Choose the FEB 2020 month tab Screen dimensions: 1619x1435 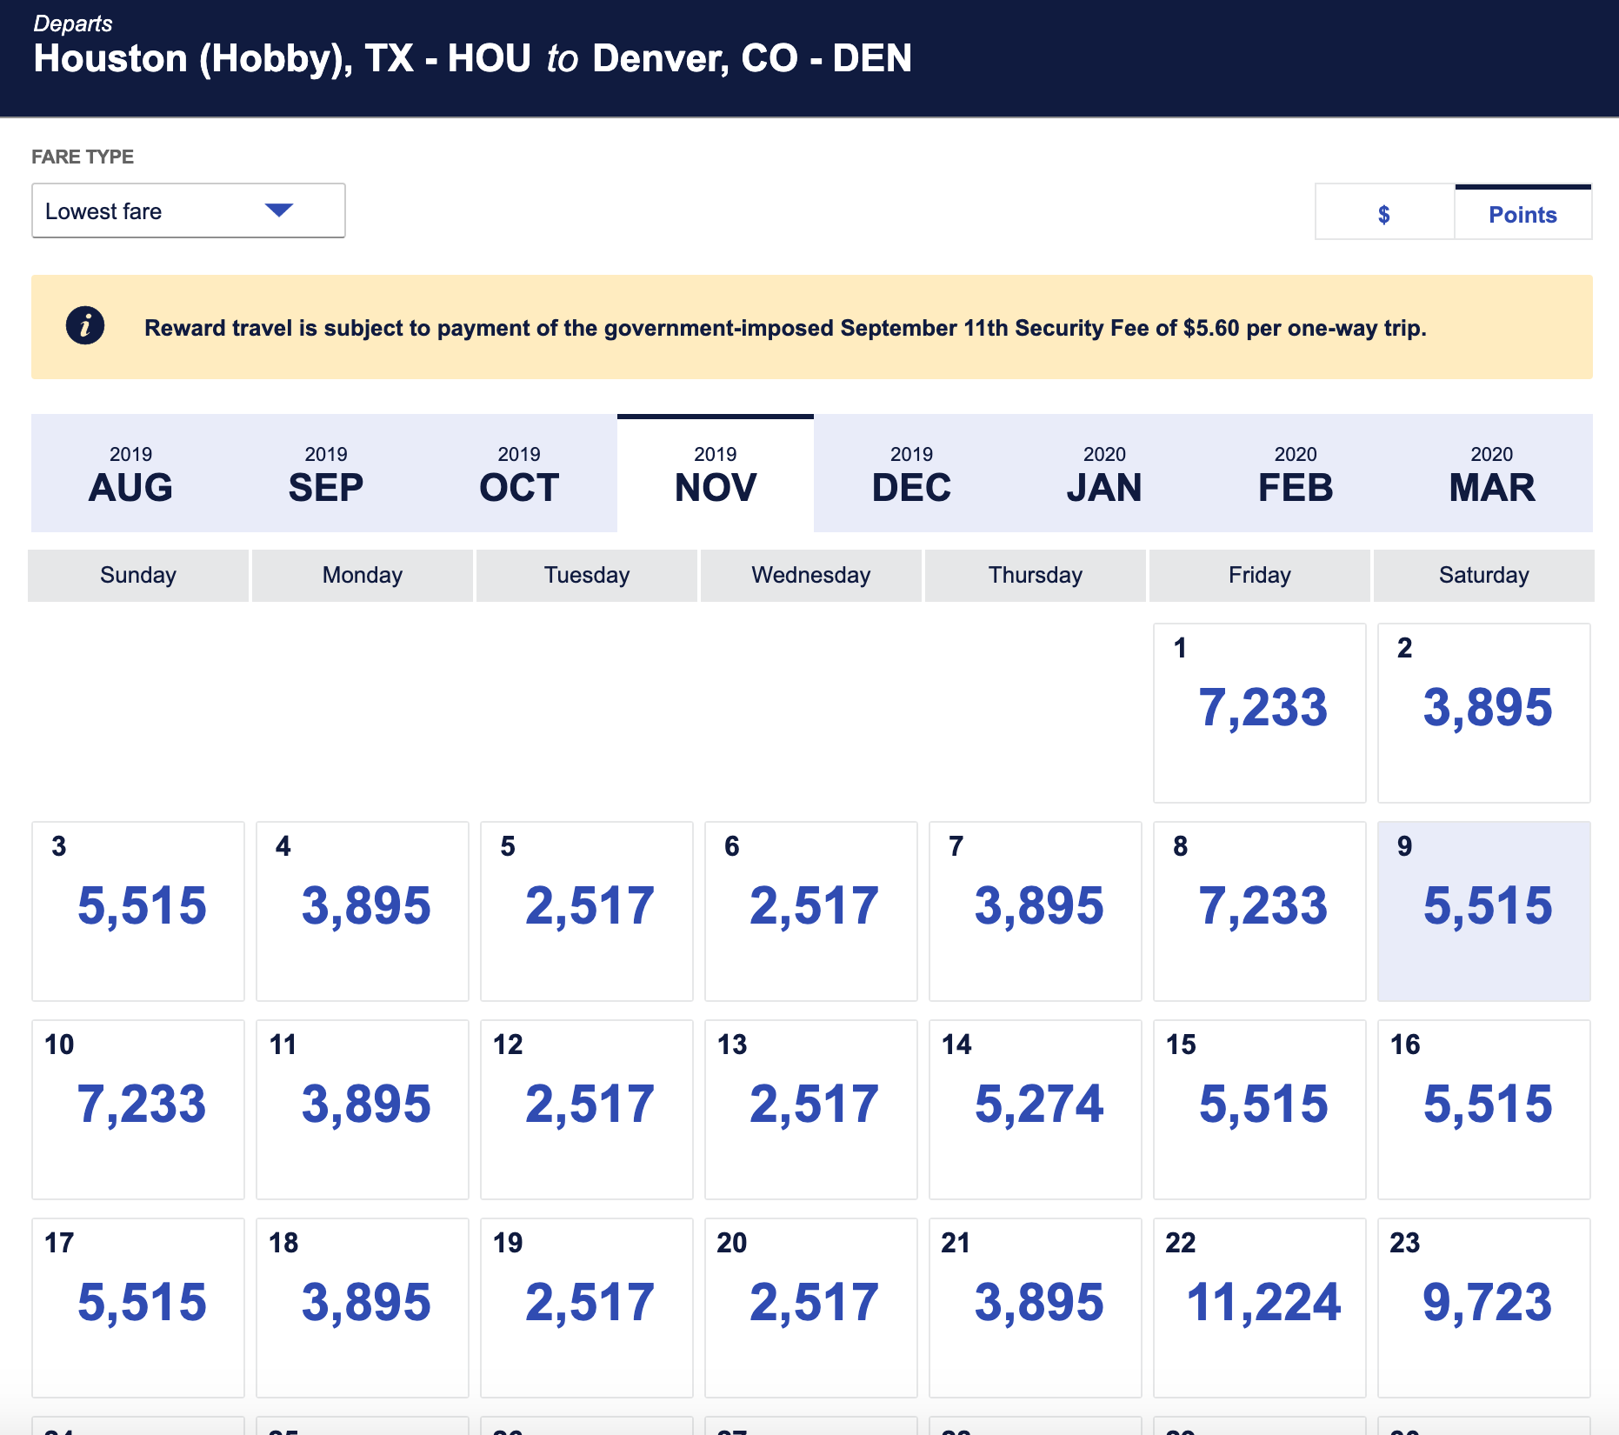click(x=1296, y=474)
